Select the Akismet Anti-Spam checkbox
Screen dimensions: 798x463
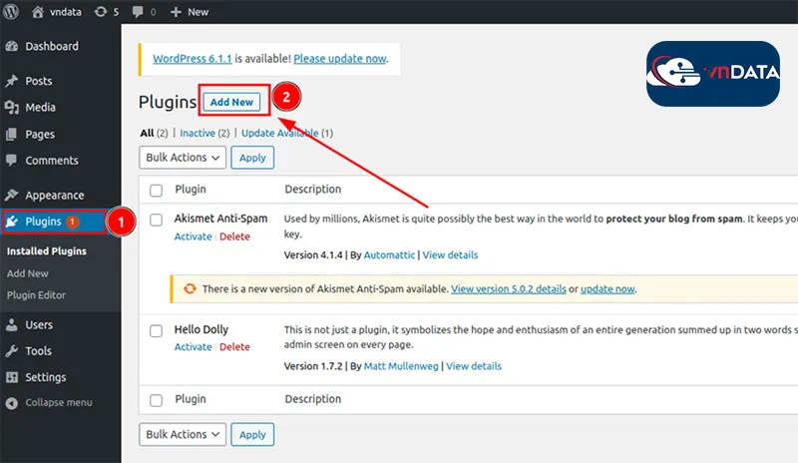pos(157,220)
